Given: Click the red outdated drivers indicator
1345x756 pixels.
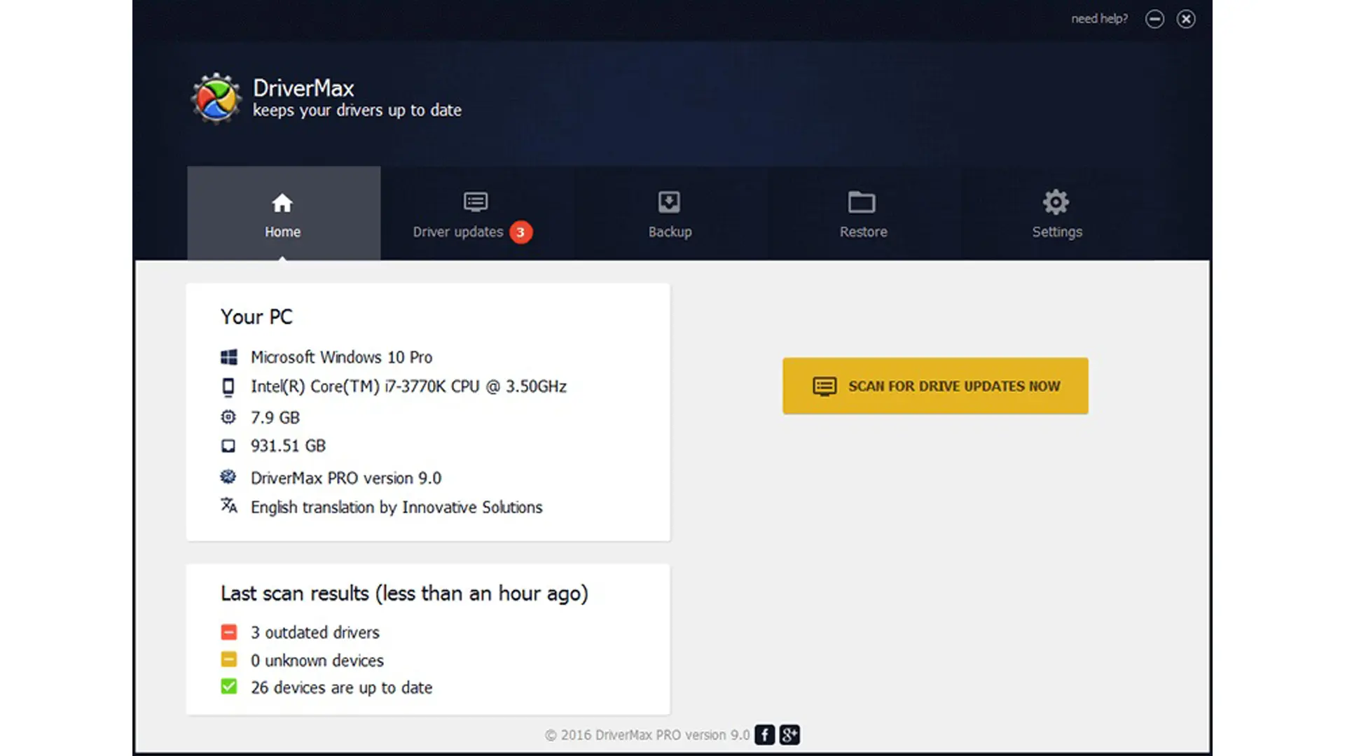Looking at the screenshot, I should coord(228,633).
